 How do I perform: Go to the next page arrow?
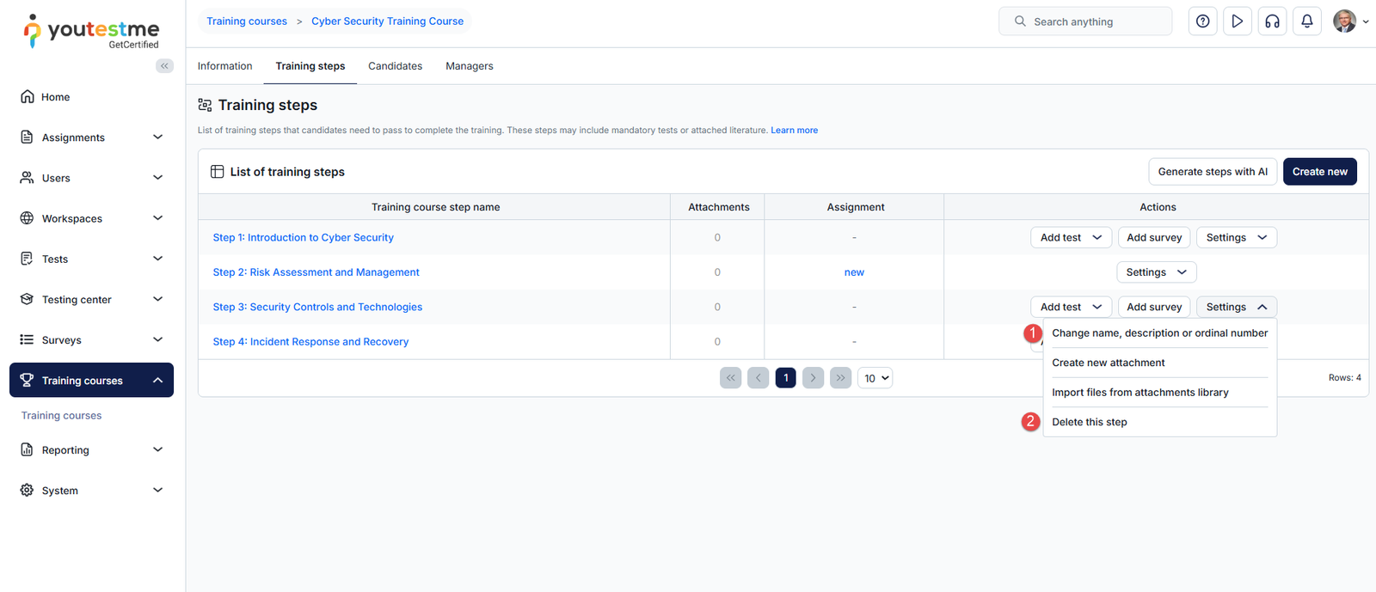[x=813, y=378]
